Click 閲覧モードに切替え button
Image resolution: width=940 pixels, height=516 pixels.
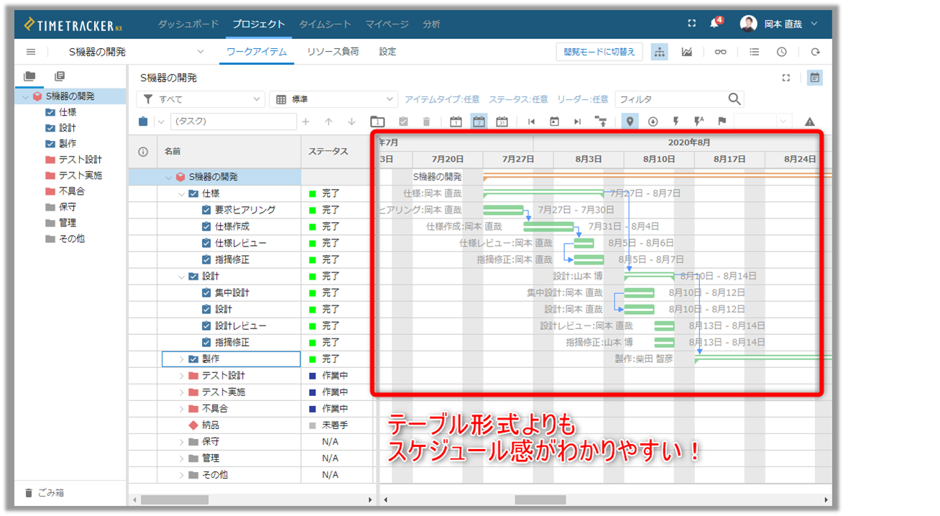tap(599, 52)
